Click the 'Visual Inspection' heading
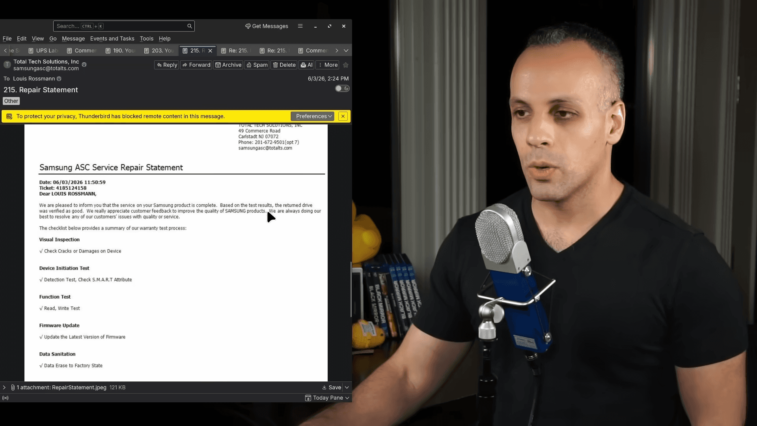The height and width of the screenshot is (426, 757). [60, 240]
